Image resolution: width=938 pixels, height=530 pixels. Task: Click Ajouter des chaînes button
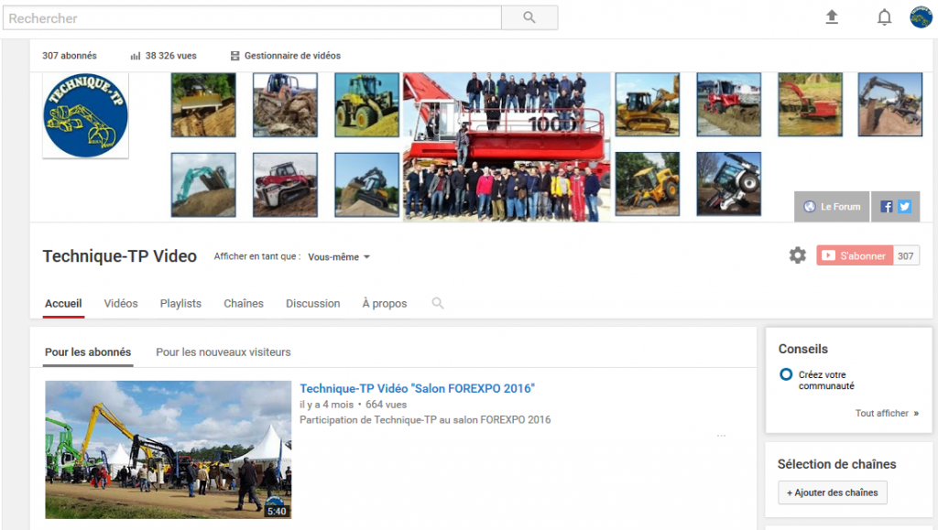832,493
